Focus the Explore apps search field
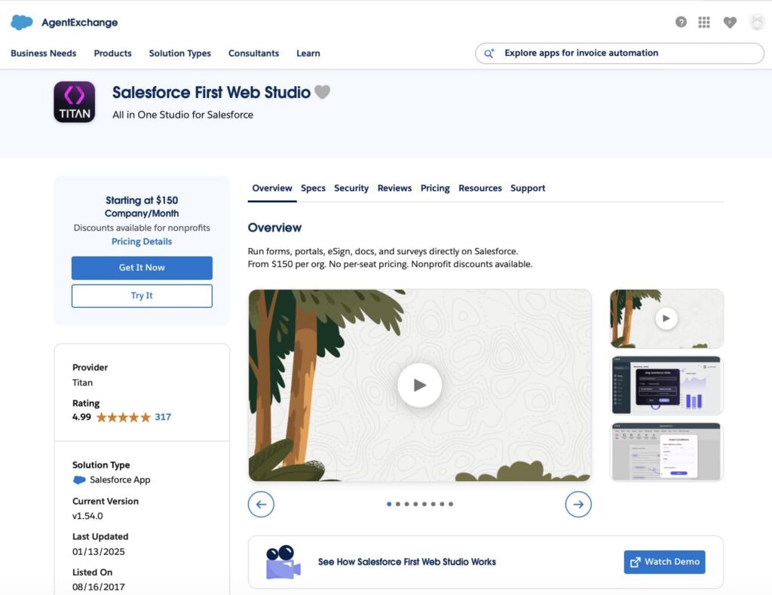 [620, 54]
